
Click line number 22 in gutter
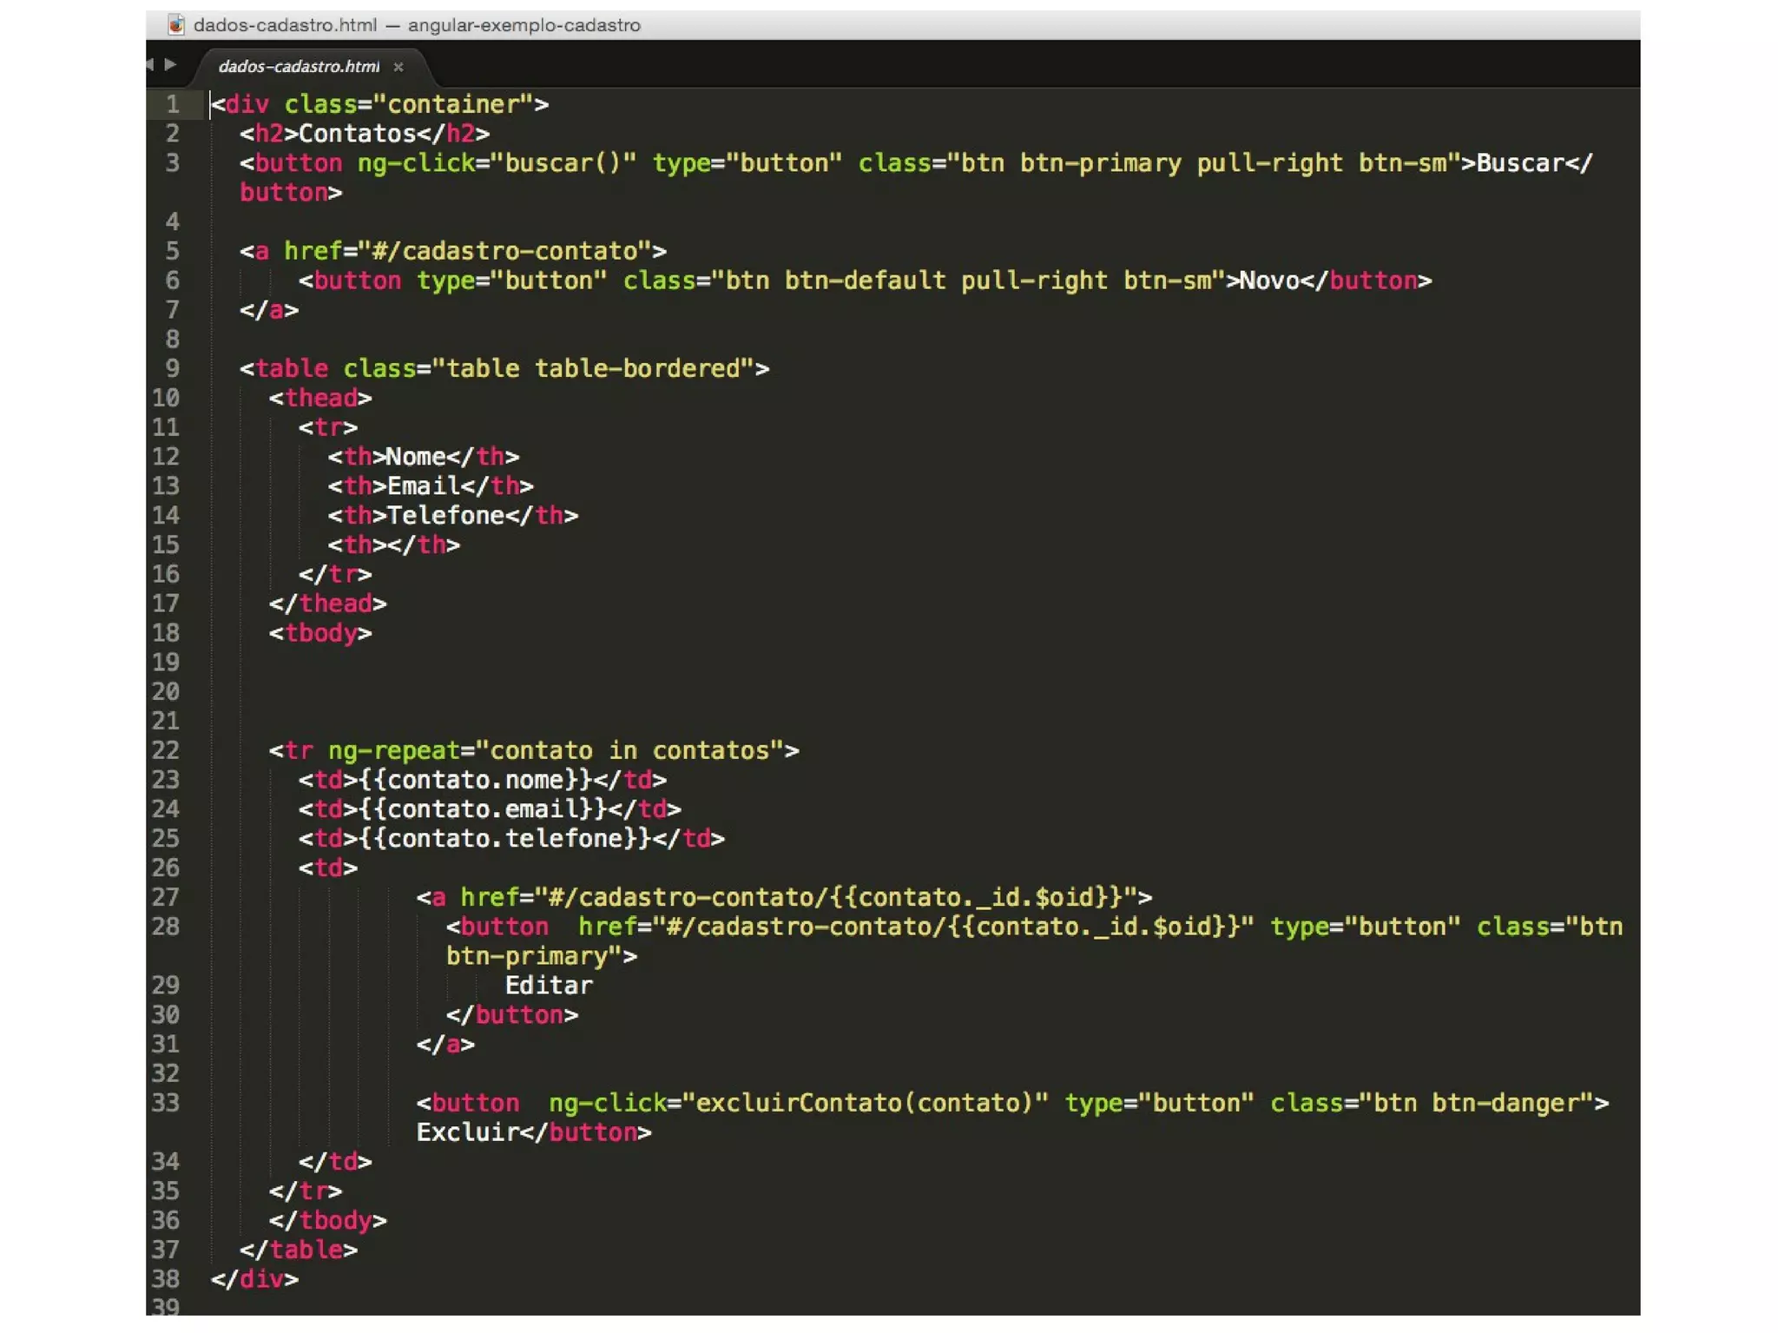[x=165, y=750]
